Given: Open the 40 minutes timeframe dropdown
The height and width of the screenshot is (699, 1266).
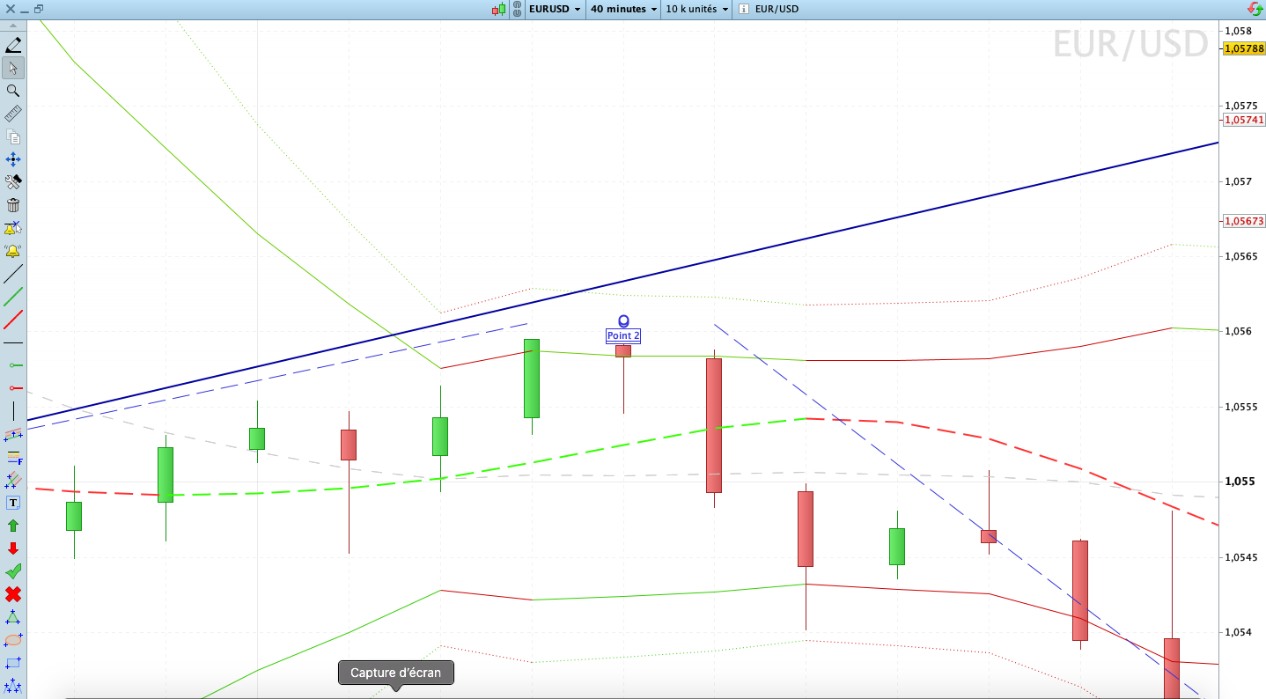Looking at the screenshot, I should 623,9.
